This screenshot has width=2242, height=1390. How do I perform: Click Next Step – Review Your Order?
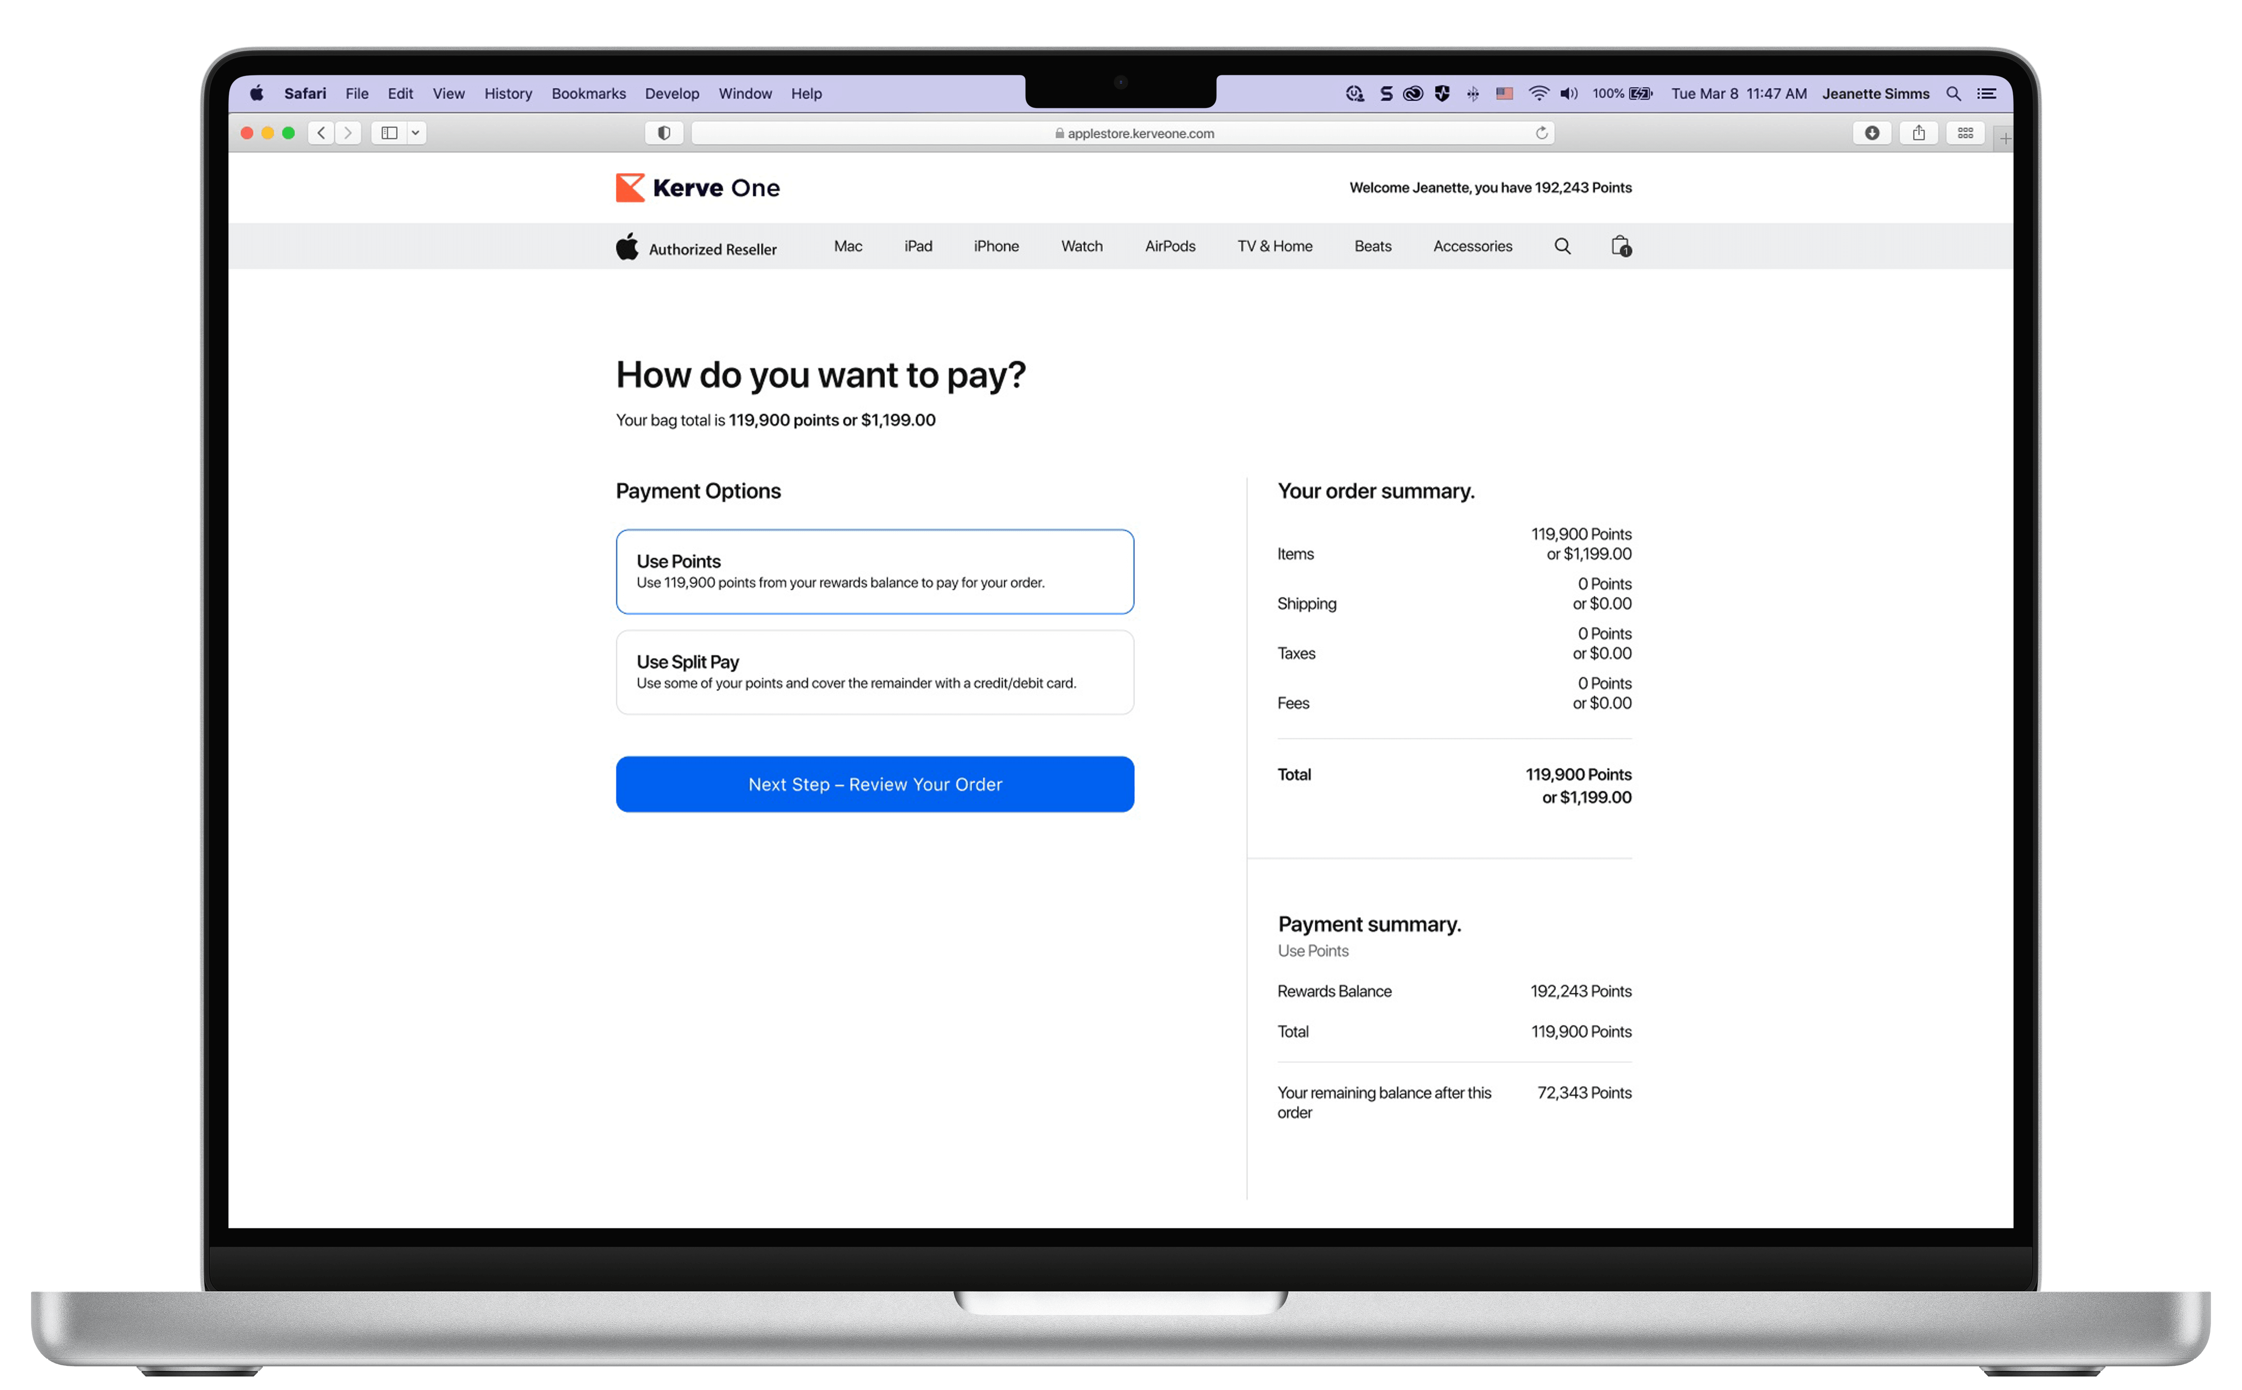pyautogui.click(x=874, y=783)
